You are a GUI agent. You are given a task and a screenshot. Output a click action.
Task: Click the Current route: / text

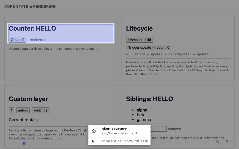point(24,120)
